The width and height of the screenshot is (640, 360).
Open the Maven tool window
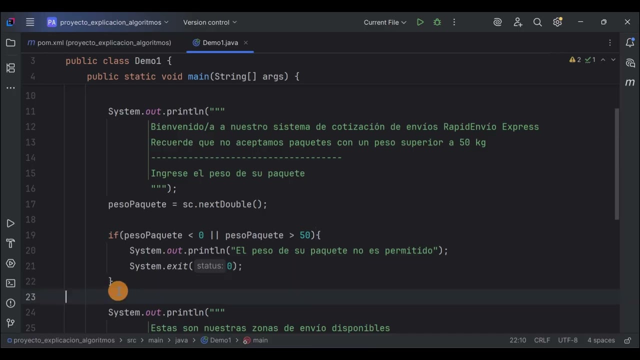coord(630,82)
